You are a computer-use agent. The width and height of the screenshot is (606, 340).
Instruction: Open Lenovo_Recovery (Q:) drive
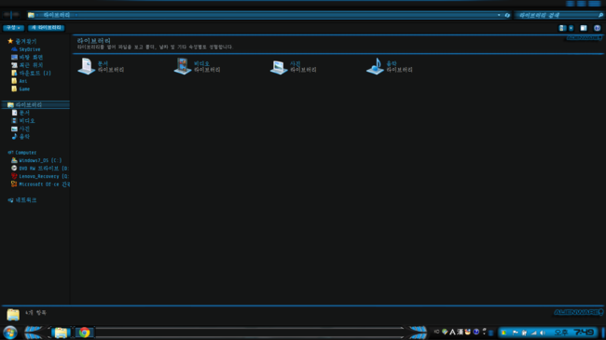click(40, 176)
